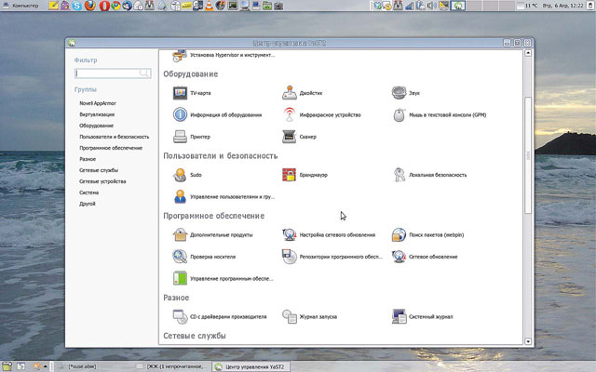
Task: Open Поиск пакетов (webpin) module
Action: pyautogui.click(x=399, y=234)
